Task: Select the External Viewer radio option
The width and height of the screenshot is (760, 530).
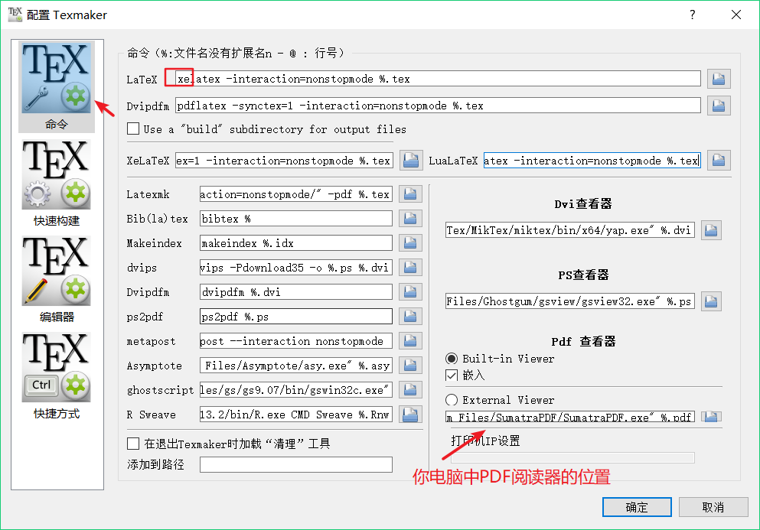Action: pos(452,400)
